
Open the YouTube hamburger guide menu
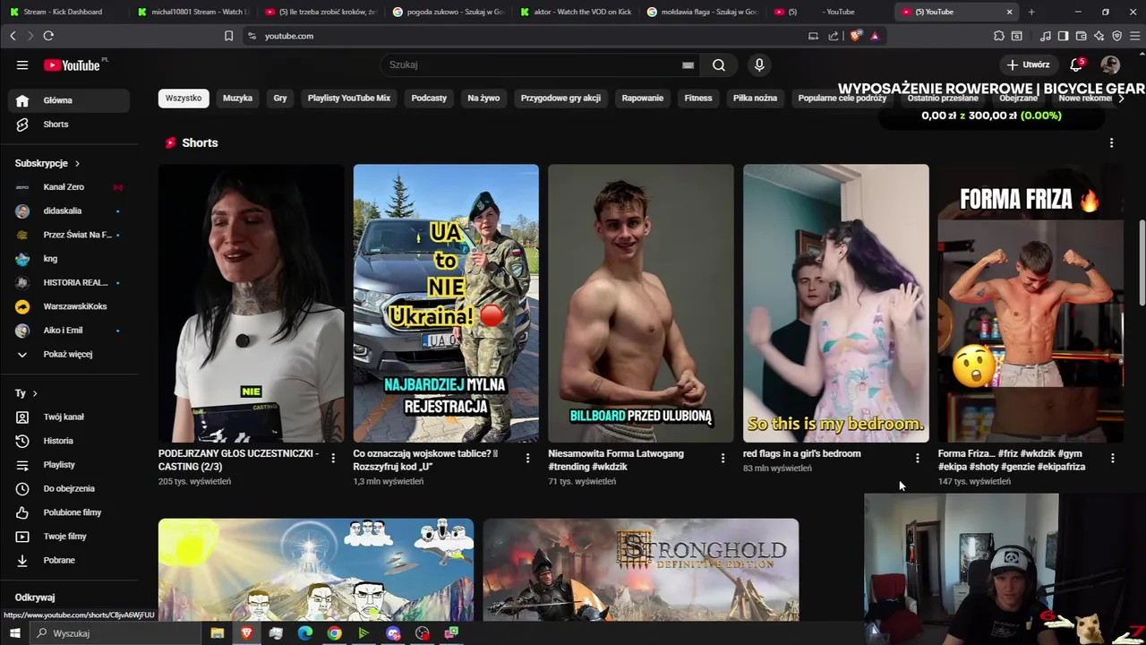pos(22,64)
